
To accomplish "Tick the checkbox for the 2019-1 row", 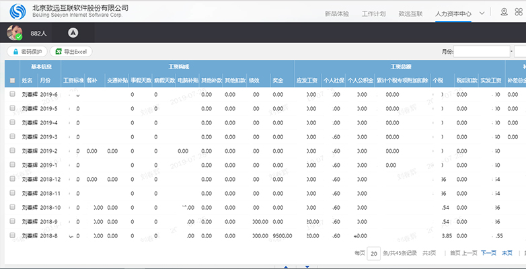I will coord(12,165).
